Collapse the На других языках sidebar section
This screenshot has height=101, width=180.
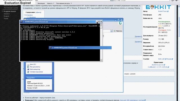(2, 11)
